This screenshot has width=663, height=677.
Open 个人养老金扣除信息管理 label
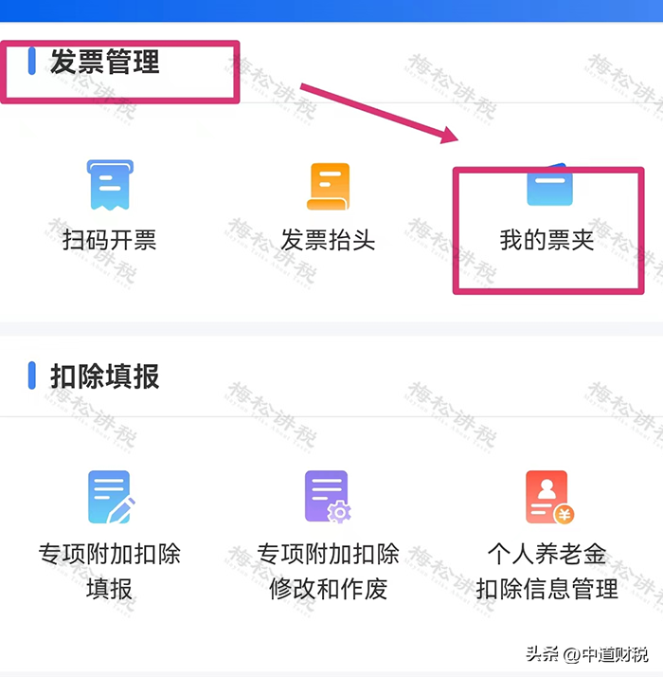[x=547, y=571]
